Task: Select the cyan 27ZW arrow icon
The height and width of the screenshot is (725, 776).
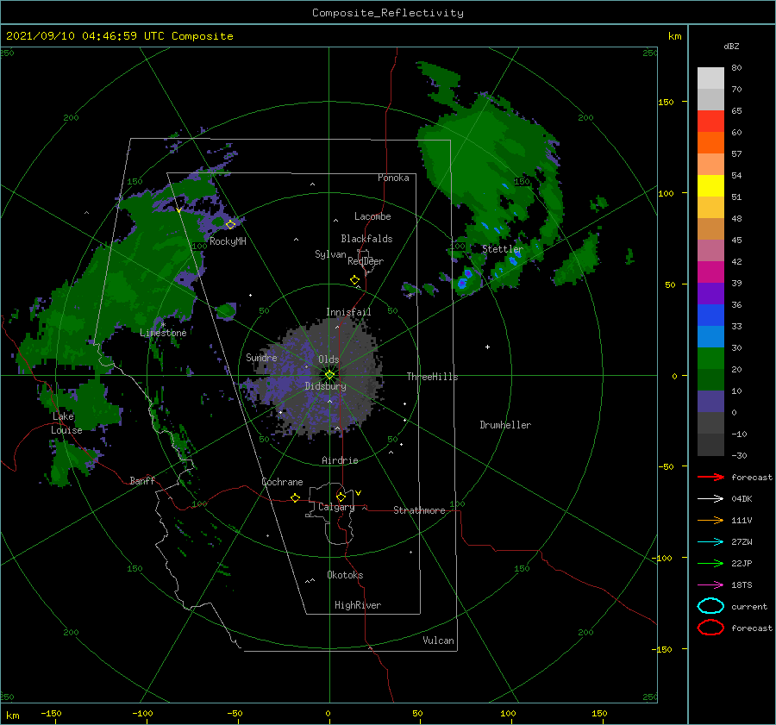Action: pyautogui.click(x=710, y=542)
